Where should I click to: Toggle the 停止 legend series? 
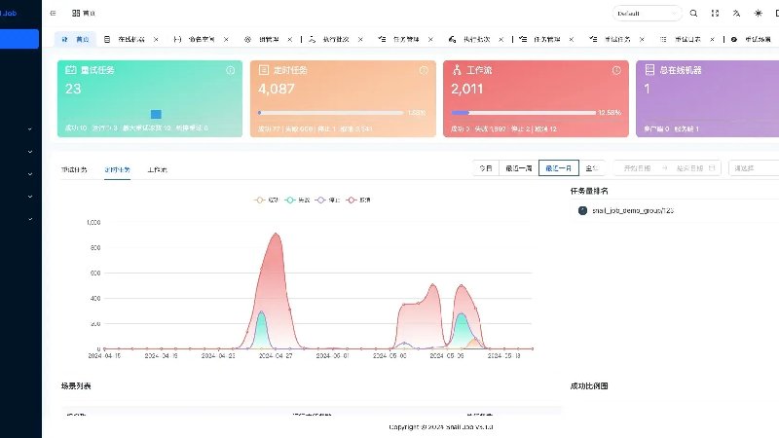click(x=328, y=201)
